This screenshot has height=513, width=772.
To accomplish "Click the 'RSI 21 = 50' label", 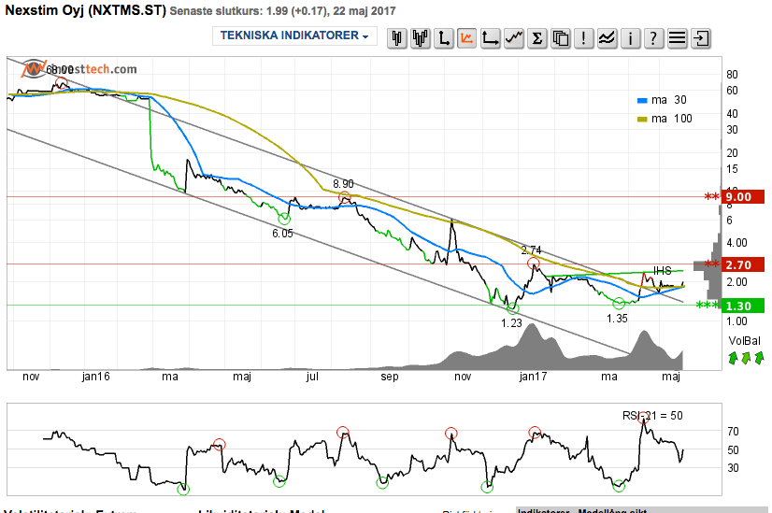I will click(x=652, y=416).
